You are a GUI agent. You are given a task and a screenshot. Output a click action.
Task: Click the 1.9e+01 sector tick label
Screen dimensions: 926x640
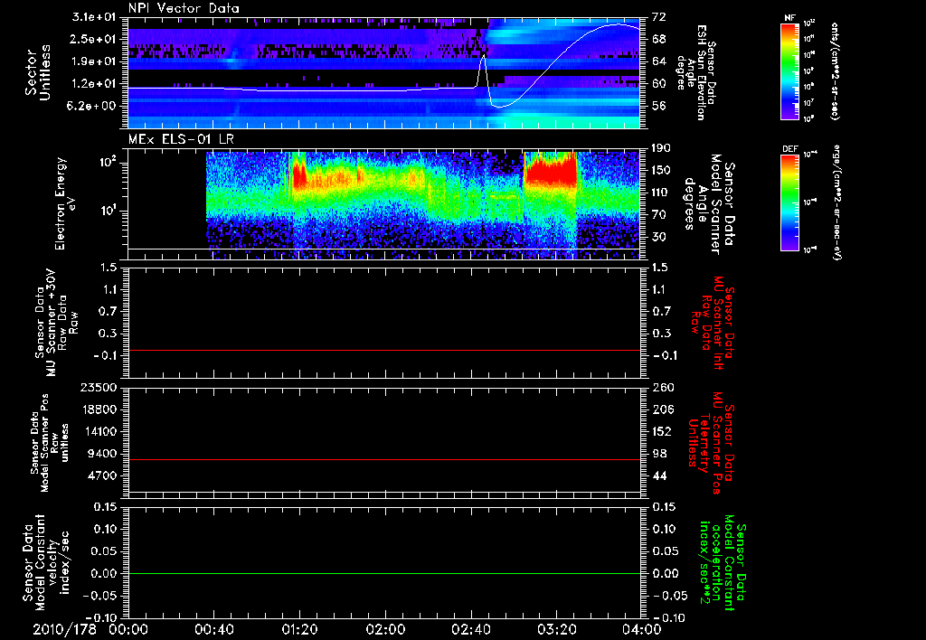[95, 61]
